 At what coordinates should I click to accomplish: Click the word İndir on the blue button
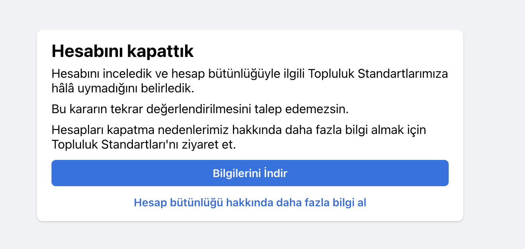[276, 173]
